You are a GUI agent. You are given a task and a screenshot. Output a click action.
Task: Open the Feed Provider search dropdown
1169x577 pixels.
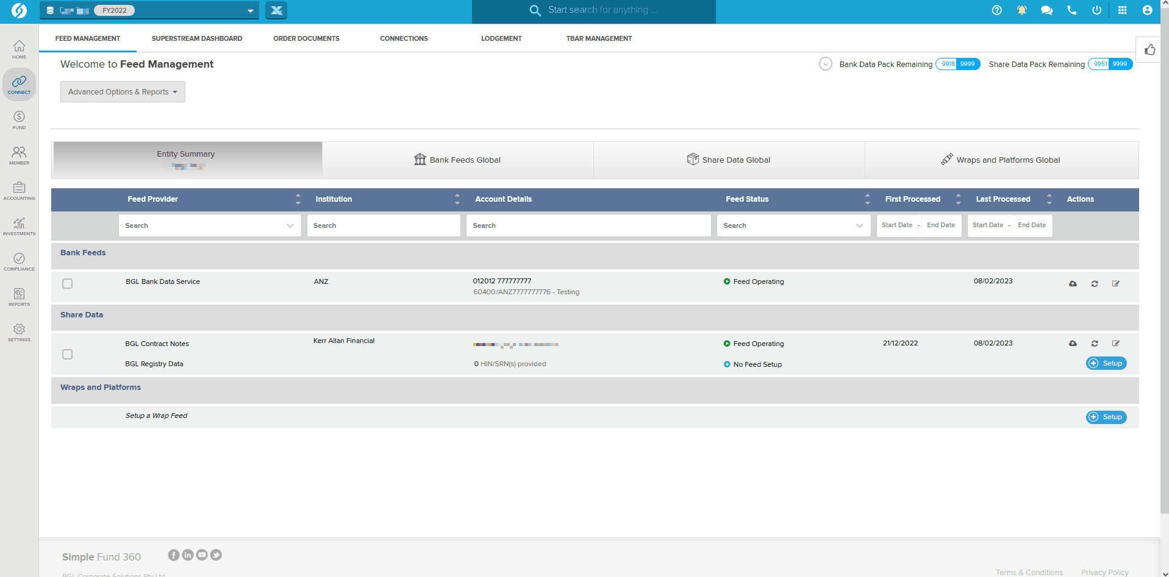[x=210, y=225]
